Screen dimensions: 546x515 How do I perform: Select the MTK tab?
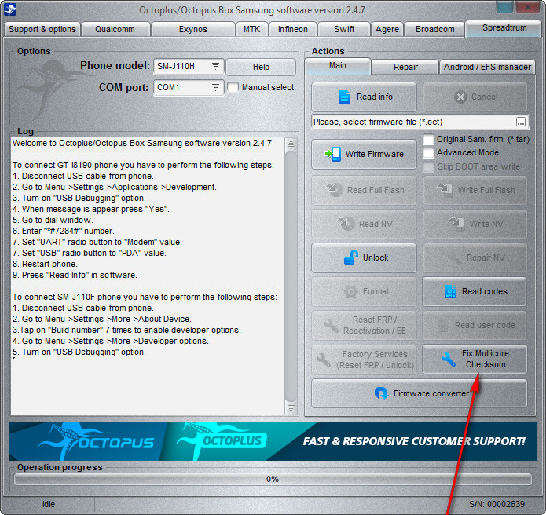[251, 29]
